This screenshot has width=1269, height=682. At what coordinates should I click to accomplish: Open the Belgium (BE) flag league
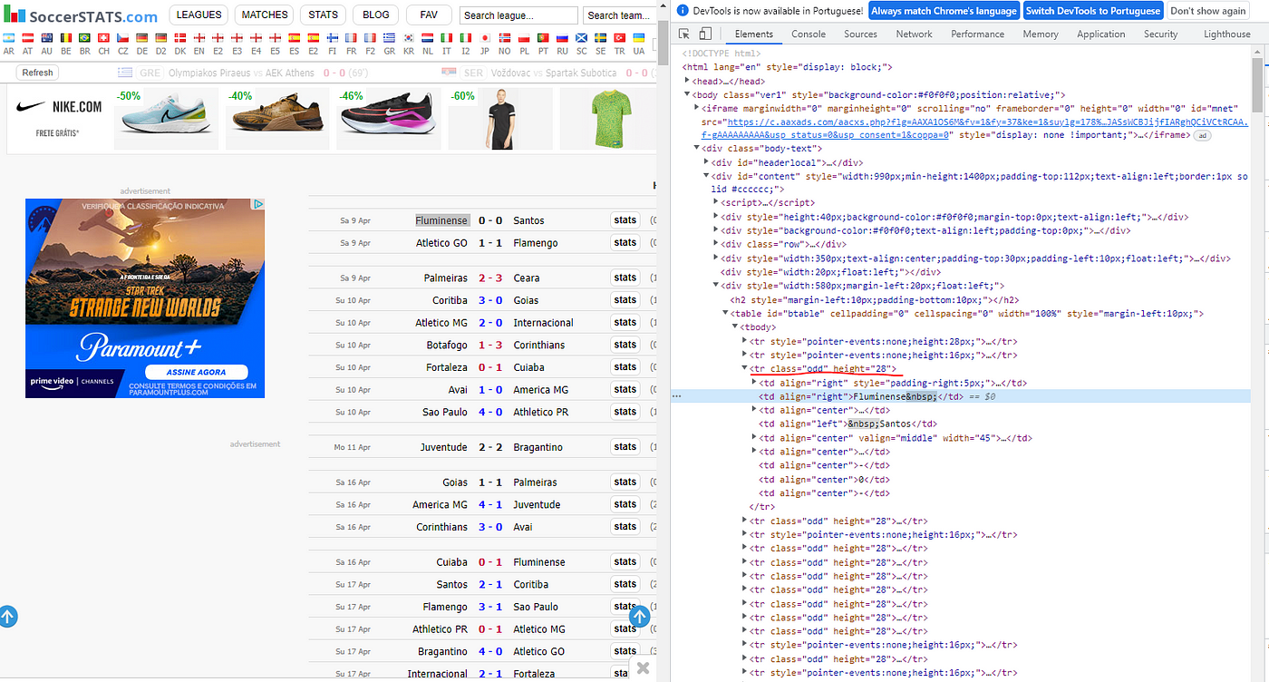tap(65, 38)
